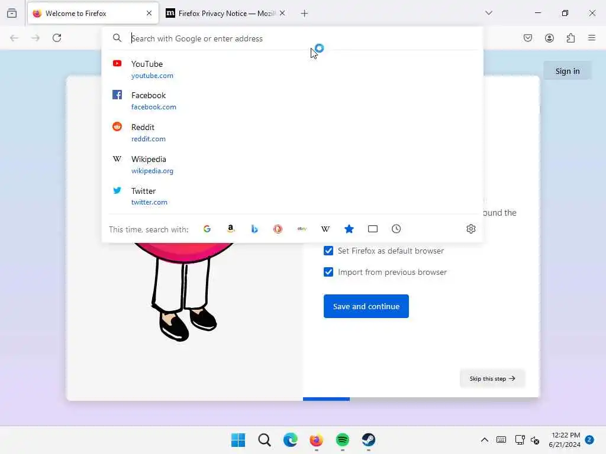The width and height of the screenshot is (606, 454).
Task: Switch to Firefox Privacy Notice tab
Action: tap(225, 13)
